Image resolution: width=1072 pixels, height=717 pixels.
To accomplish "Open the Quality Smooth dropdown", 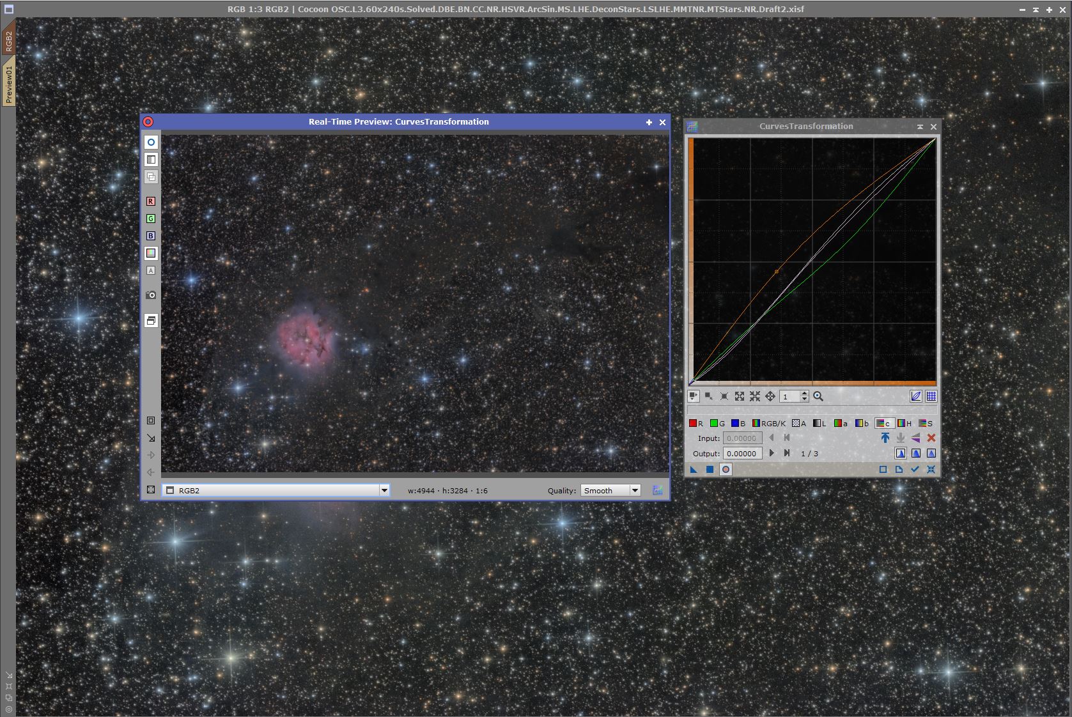I will (635, 490).
